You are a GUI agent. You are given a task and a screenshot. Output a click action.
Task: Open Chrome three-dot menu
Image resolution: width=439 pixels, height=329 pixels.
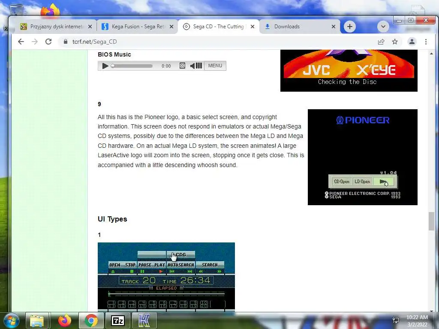click(426, 42)
